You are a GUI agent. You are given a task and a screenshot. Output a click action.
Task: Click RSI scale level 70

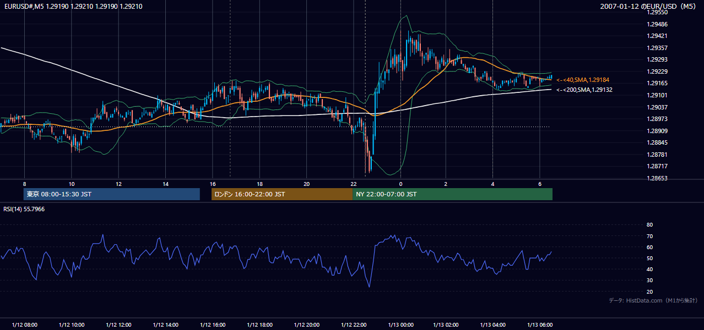tap(649, 236)
